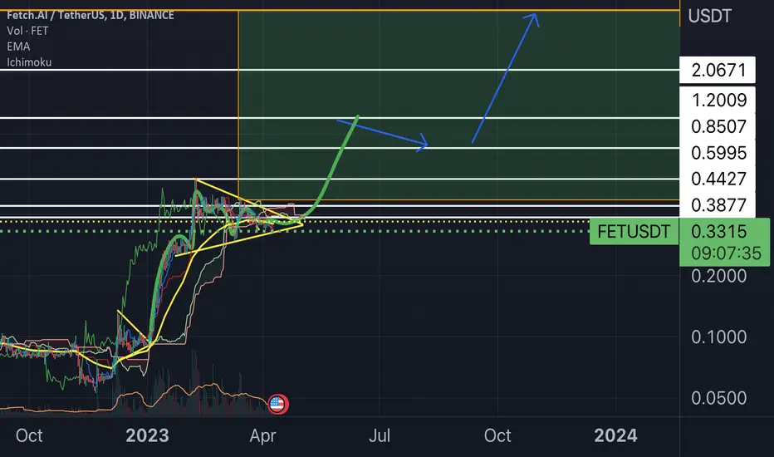Click the FETUSDT symbol tag

[634, 231]
